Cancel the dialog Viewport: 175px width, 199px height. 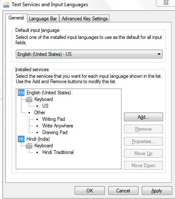(x=123, y=191)
